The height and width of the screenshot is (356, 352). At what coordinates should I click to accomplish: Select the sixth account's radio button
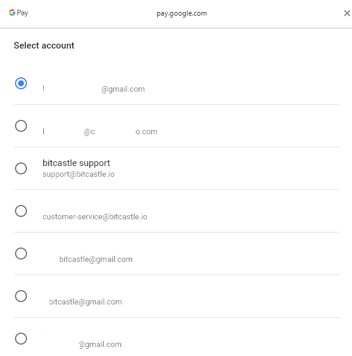(21, 296)
